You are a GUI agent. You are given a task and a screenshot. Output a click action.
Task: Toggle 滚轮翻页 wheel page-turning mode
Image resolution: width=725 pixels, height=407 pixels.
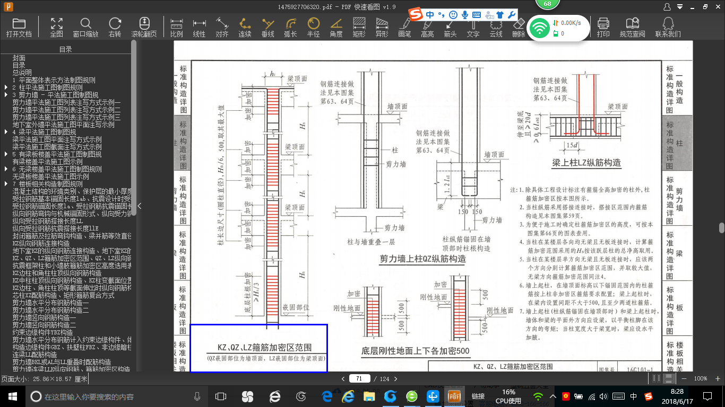pos(144,28)
